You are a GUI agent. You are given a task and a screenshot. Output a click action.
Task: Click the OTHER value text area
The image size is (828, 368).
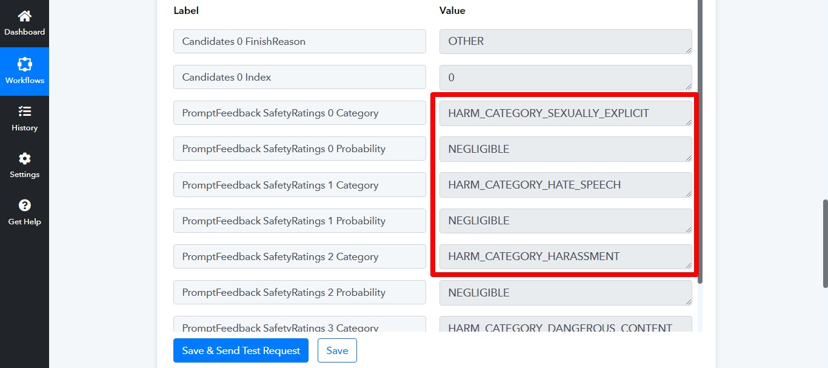pos(566,41)
